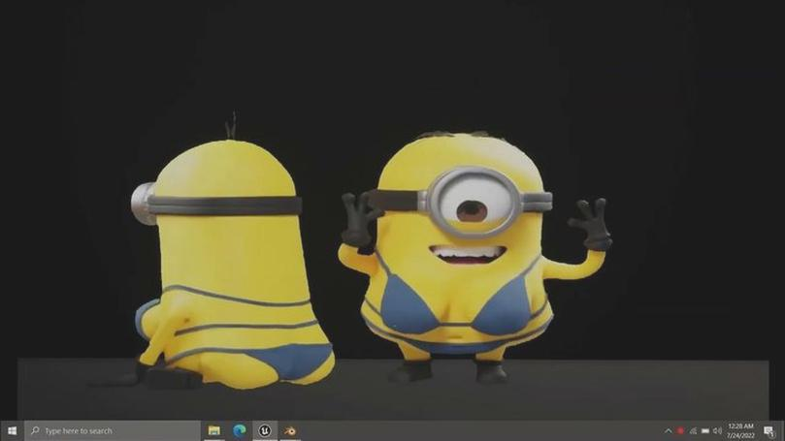This screenshot has width=785, height=441.
Task: Open the calendar for date 7/24/2022
Action: [740, 435]
